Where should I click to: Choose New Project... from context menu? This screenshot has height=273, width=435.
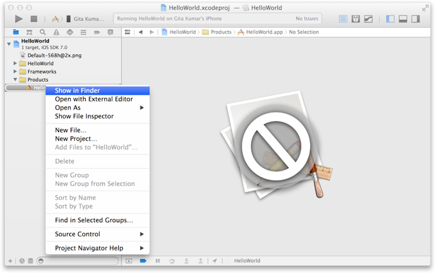coord(98,139)
